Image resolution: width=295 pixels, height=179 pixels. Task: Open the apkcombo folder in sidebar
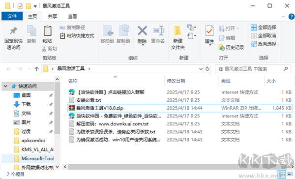(x=33, y=141)
